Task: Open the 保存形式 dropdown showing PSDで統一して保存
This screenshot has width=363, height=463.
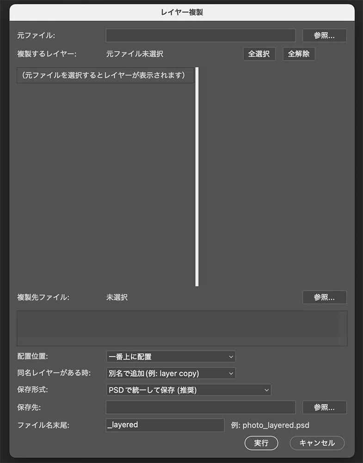Action: 188,390
